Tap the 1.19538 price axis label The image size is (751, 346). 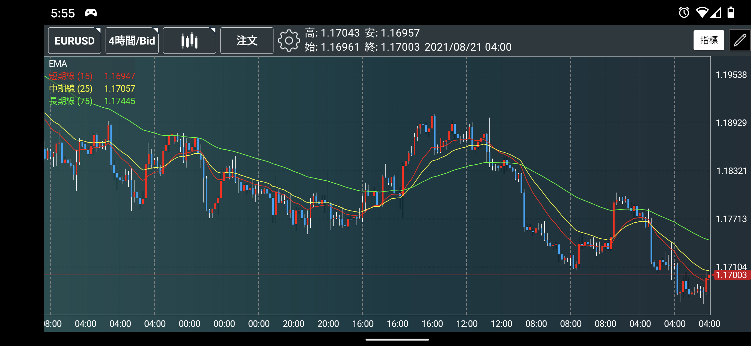(731, 75)
